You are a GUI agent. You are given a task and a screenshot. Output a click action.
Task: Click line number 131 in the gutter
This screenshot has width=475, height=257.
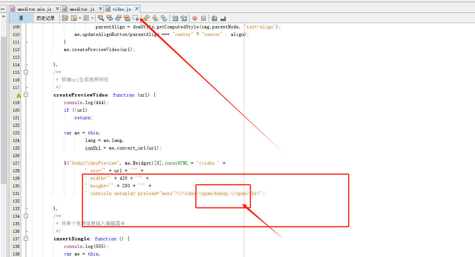click(x=16, y=193)
